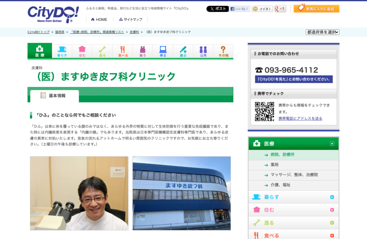Screen dimensions: 367x239
Task: Open 皮膚科 breadcrumb link
Action: pyautogui.click(x=134, y=32)
